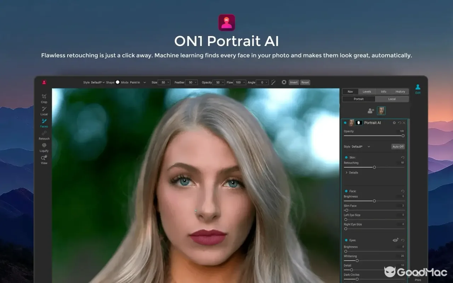This screenshot has height=283, width=453.
Task: Select the Faces tool
Action: (x=44, y=123)
